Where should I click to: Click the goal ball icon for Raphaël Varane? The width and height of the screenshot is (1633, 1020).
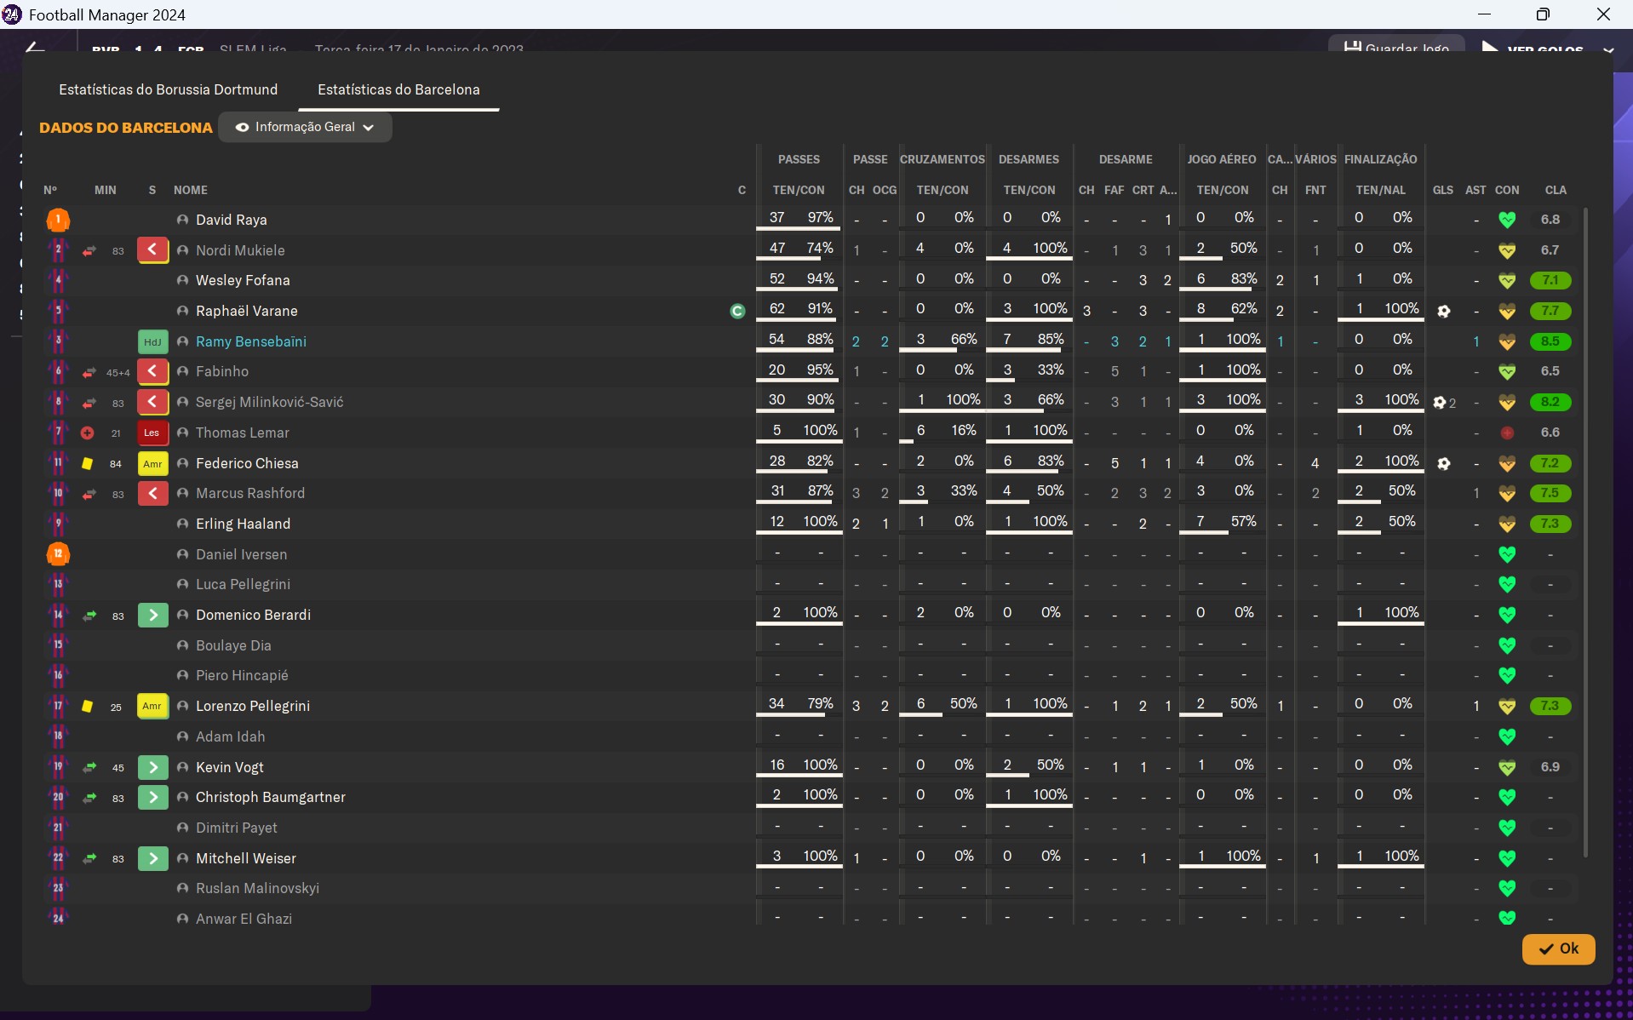click(1443, 312)
